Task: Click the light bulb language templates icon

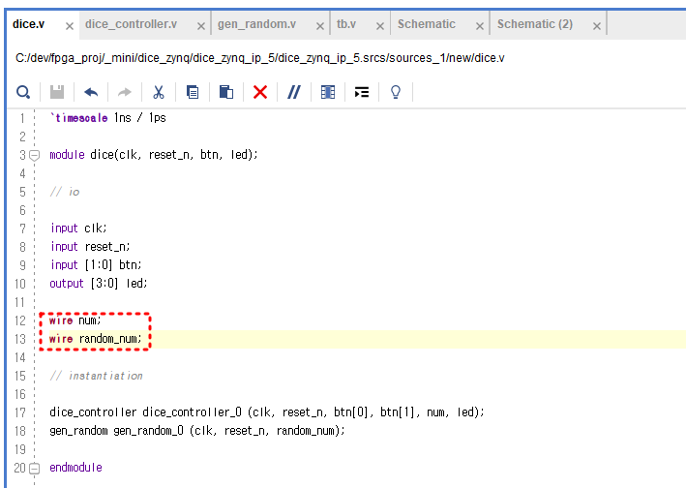Action: (x=396, y=92)
